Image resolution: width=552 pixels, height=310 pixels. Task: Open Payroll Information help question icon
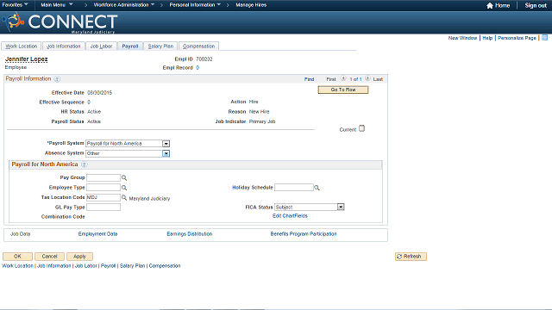(x=57, y=79)
